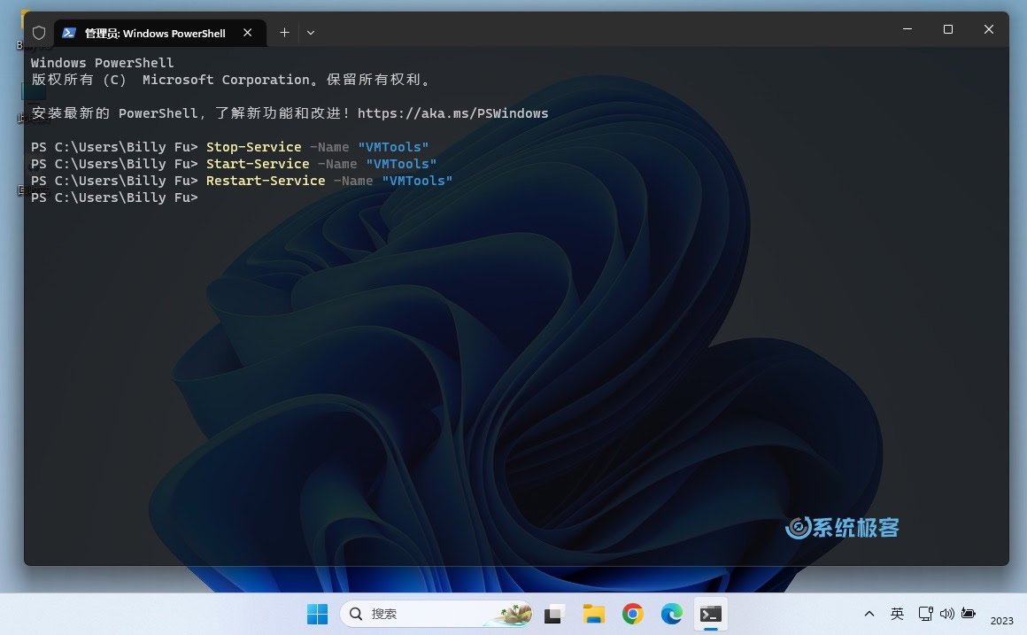Image resolution: width=1027 pixels, height=635 pixels.
Task: Click the Stop-Service command text
Action: 253,147
